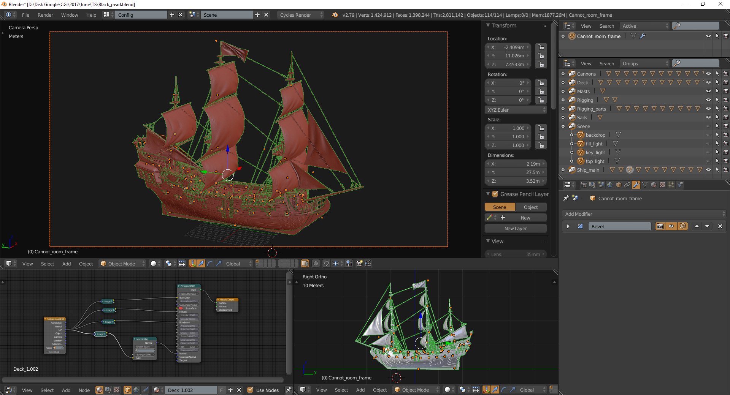This screenshot has width=730, height=395.
Task: Click the New Layer button
Action: (516, 229)
